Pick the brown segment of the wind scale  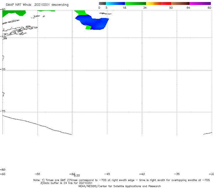click(x=180, y=3)
